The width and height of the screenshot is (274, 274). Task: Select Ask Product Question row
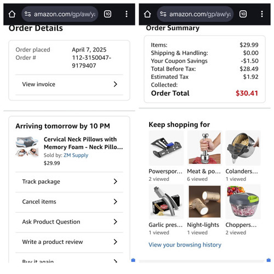point(69,222)
